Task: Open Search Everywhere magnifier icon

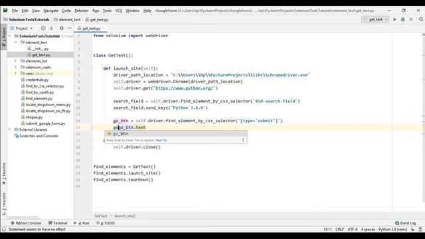Action: [421, 19]
